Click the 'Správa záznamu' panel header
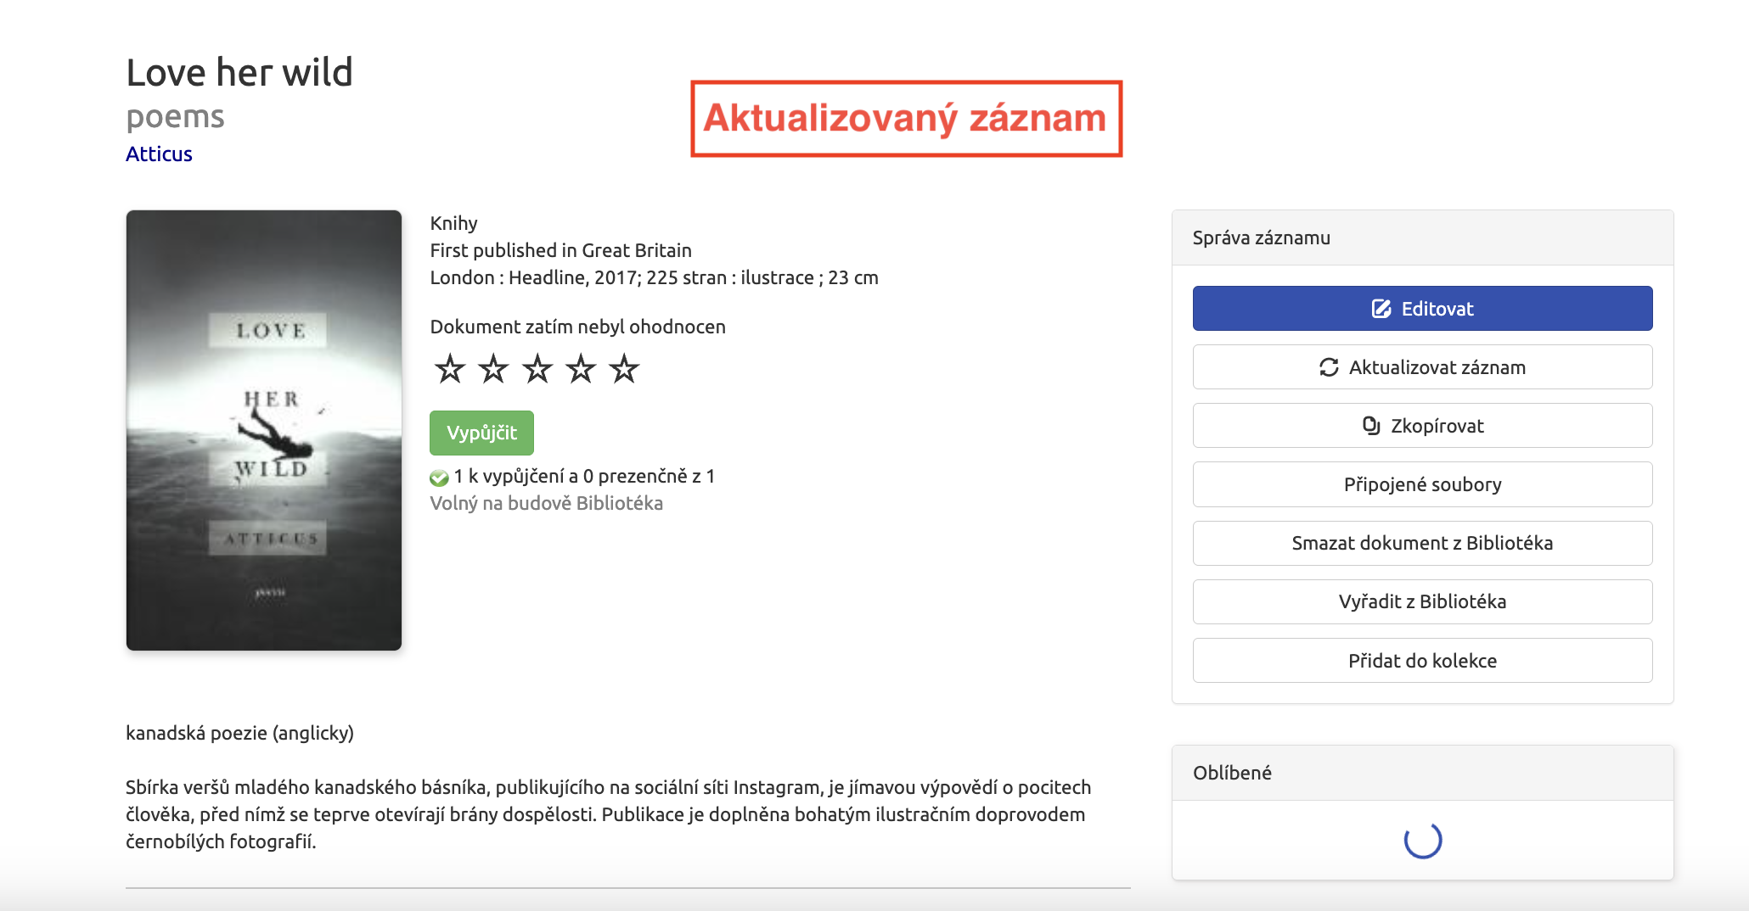This screenshot has width=1749, height=911. tap(1422, 238)
